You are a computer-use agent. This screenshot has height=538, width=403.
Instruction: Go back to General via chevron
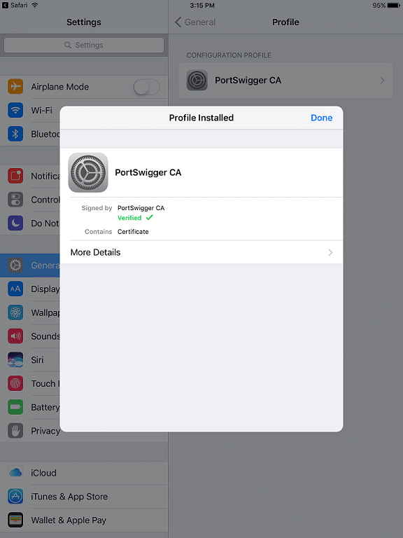coord(178,22)
